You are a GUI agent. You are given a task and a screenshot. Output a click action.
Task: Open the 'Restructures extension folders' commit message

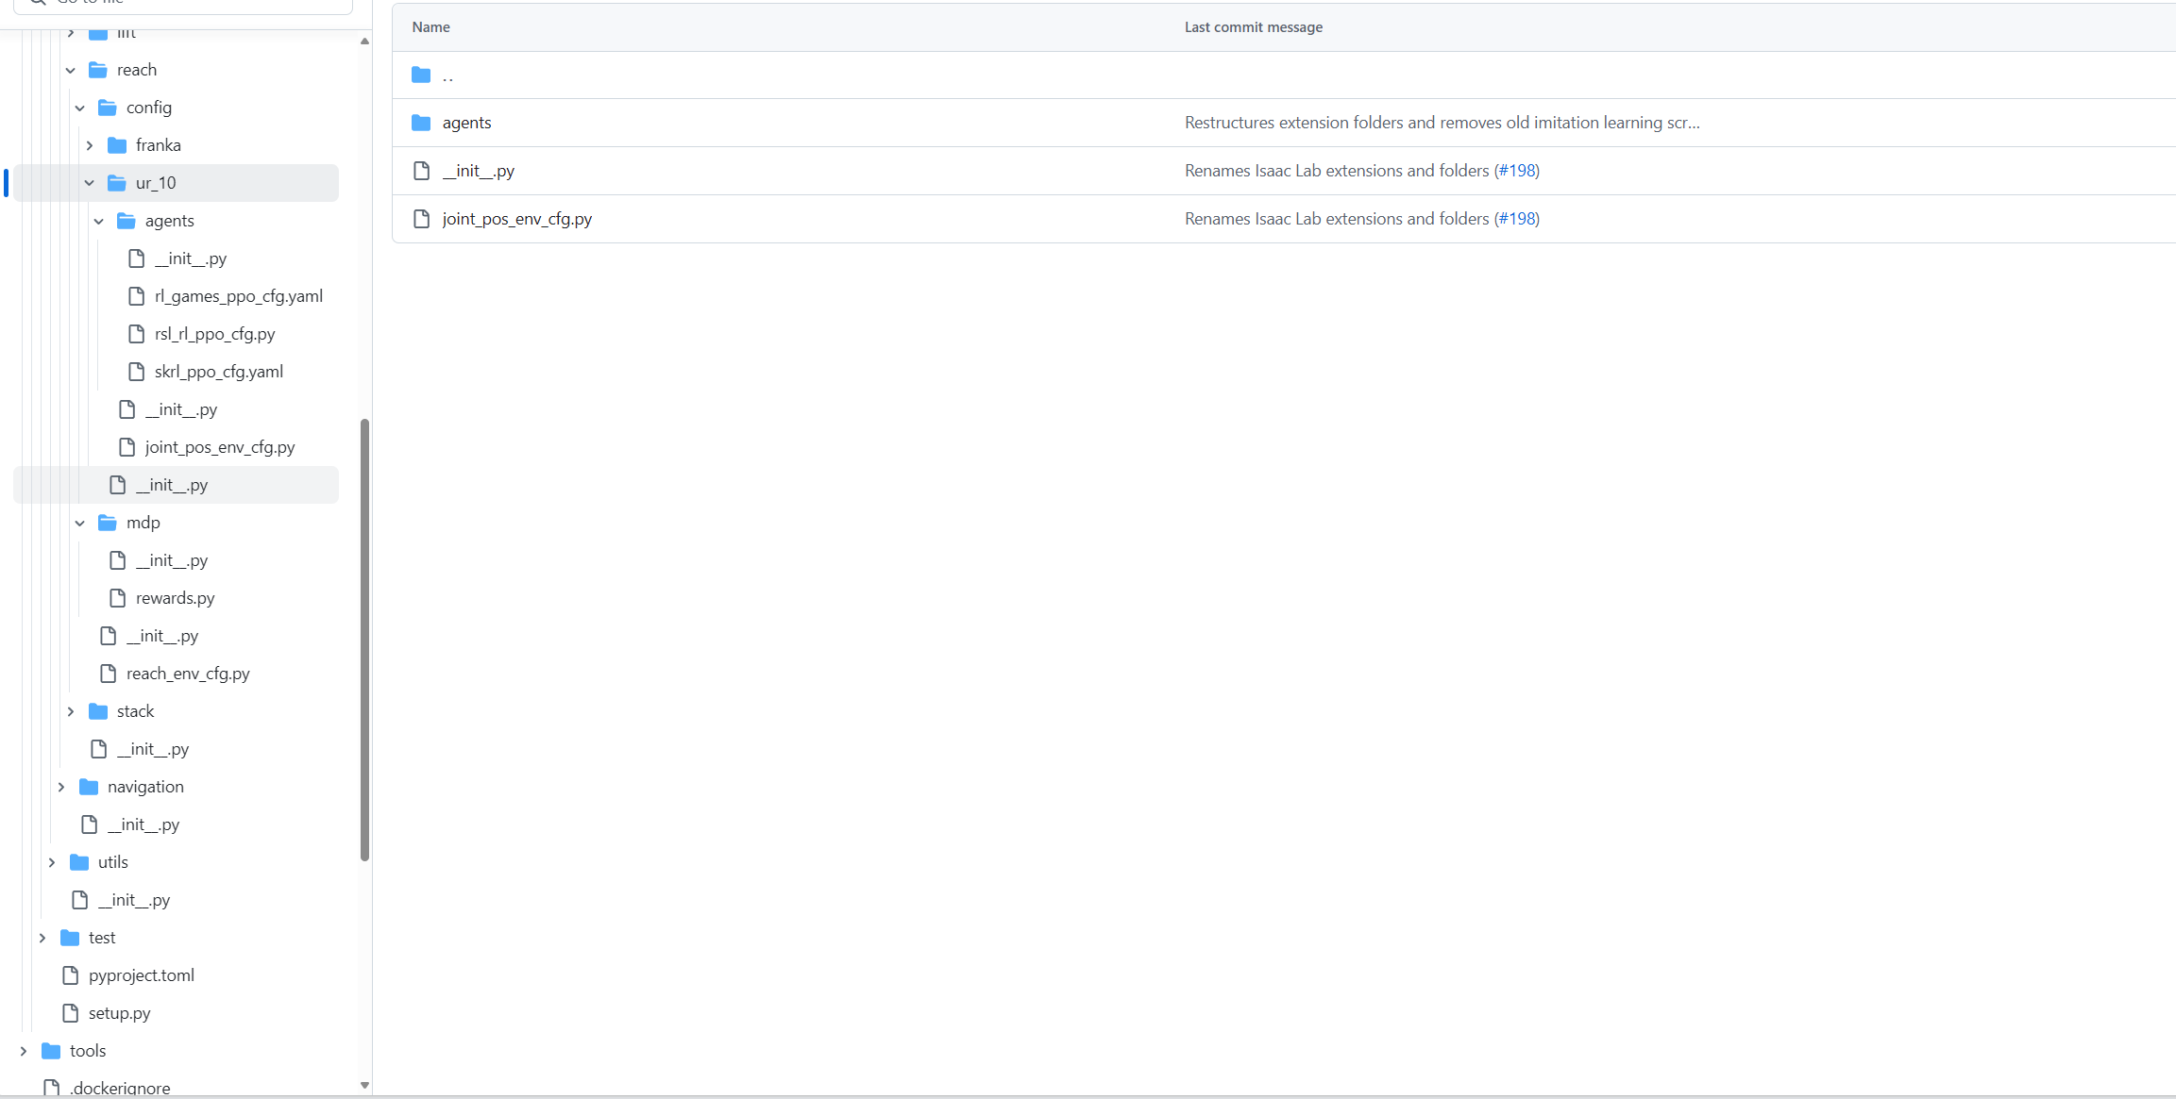coord(1441,123)
